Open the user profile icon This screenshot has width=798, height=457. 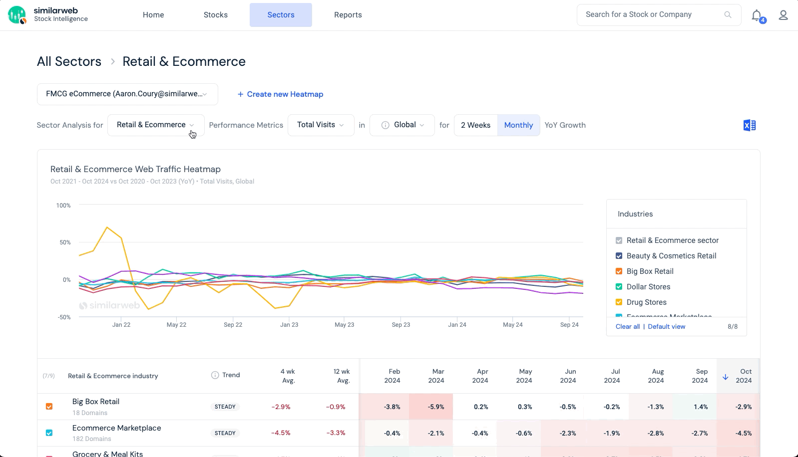pyautogui.click(x=783, y=15)
